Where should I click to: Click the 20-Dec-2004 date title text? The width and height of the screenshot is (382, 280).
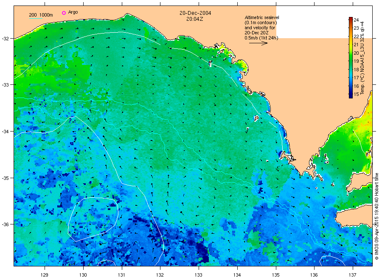[195, 13]
